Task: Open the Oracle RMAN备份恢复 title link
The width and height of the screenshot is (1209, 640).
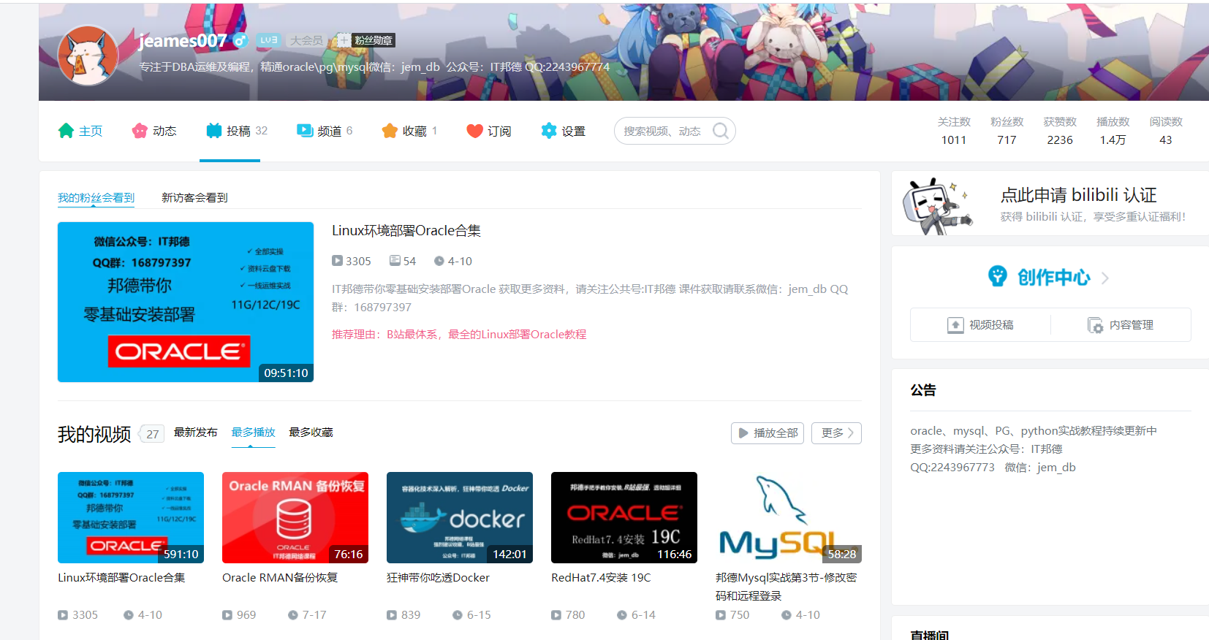Action: pyautogui.click(x=280, y=577)
